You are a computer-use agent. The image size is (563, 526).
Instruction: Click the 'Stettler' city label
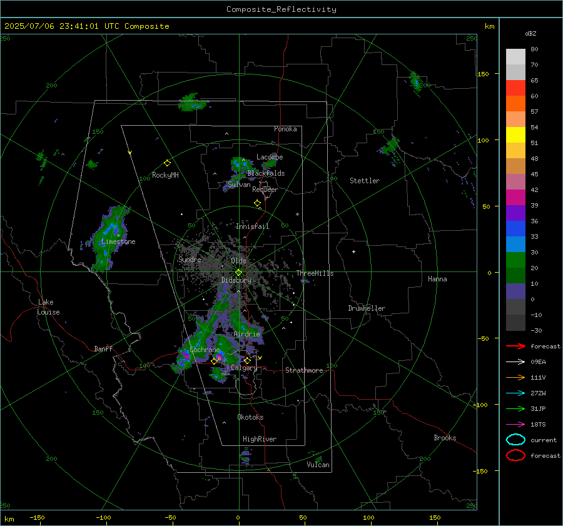pos(365,181)
